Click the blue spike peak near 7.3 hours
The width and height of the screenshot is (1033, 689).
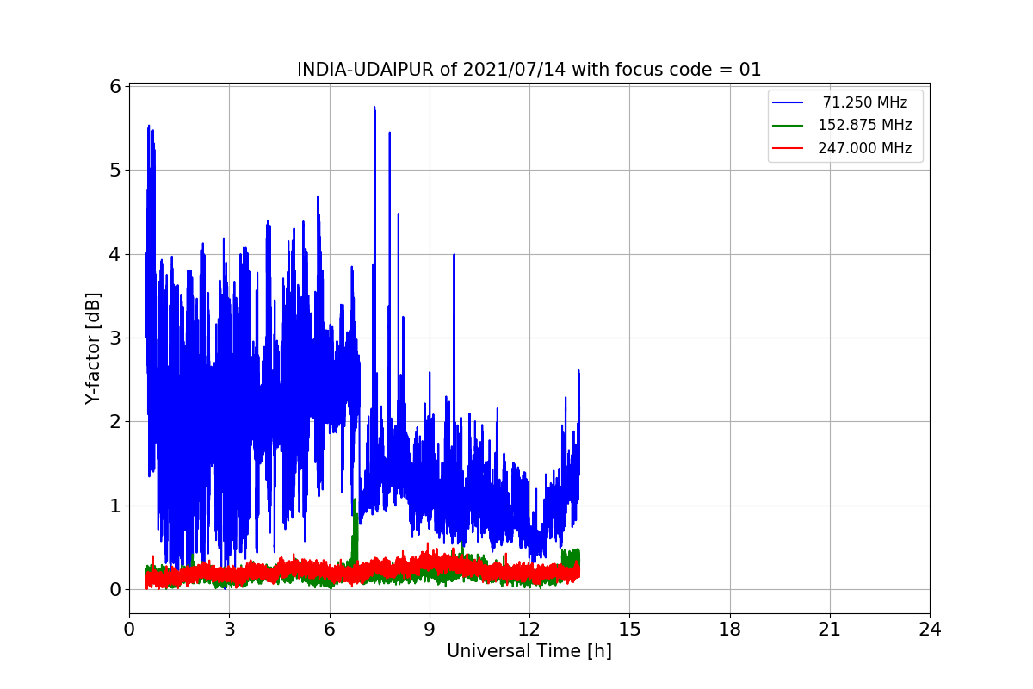click(x=374, y=109)
